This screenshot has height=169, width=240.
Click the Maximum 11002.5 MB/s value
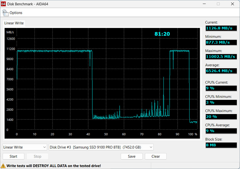pyautogui.click(x=221, y=57)
